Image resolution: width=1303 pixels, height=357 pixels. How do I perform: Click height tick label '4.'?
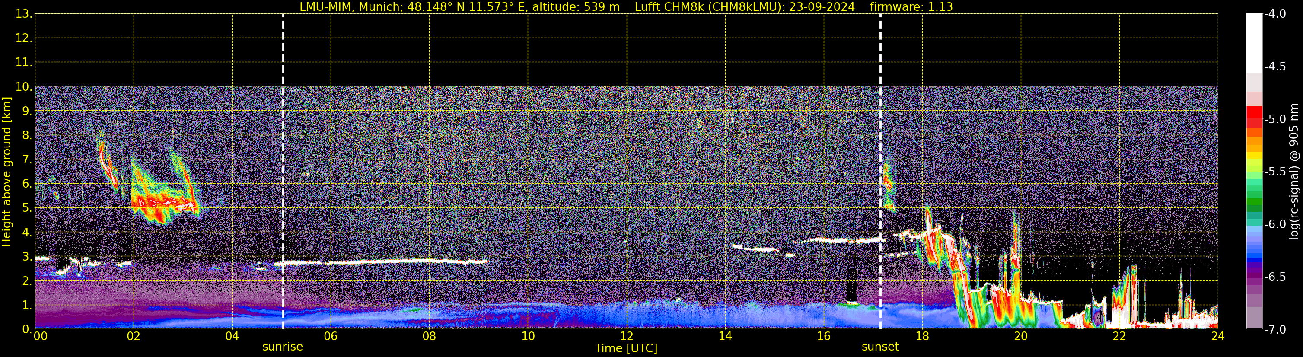[26, 233]
